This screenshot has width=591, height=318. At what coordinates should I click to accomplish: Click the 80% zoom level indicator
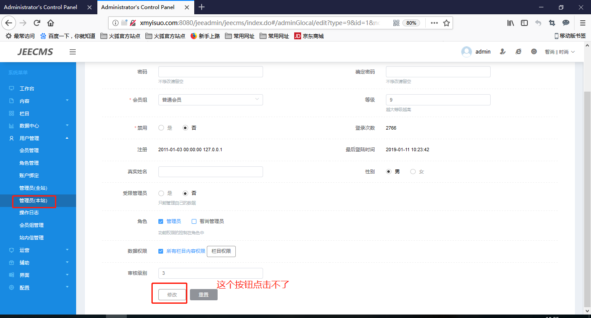coord(411,23)
